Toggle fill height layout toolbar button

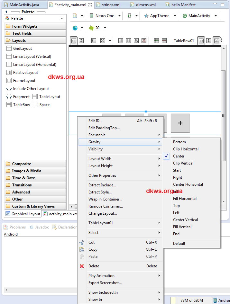(x=81, y=41)
